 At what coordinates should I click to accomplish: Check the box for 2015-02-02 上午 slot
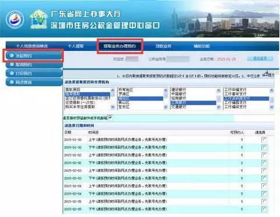pyautogui.click(x=264, y=155)
